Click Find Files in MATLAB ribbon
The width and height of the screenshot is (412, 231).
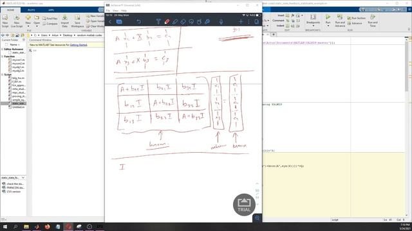pyautogui.click(x=50, y=19)
